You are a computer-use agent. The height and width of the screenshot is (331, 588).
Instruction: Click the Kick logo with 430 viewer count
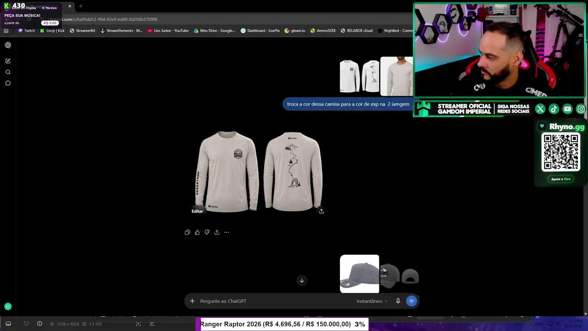[x=15, y=6]
